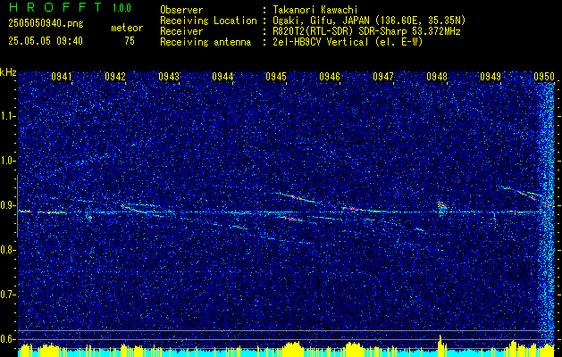The width and height of the screenshot is (562, 357).
Task: Click the 0949 time marker
Action: 491,76
